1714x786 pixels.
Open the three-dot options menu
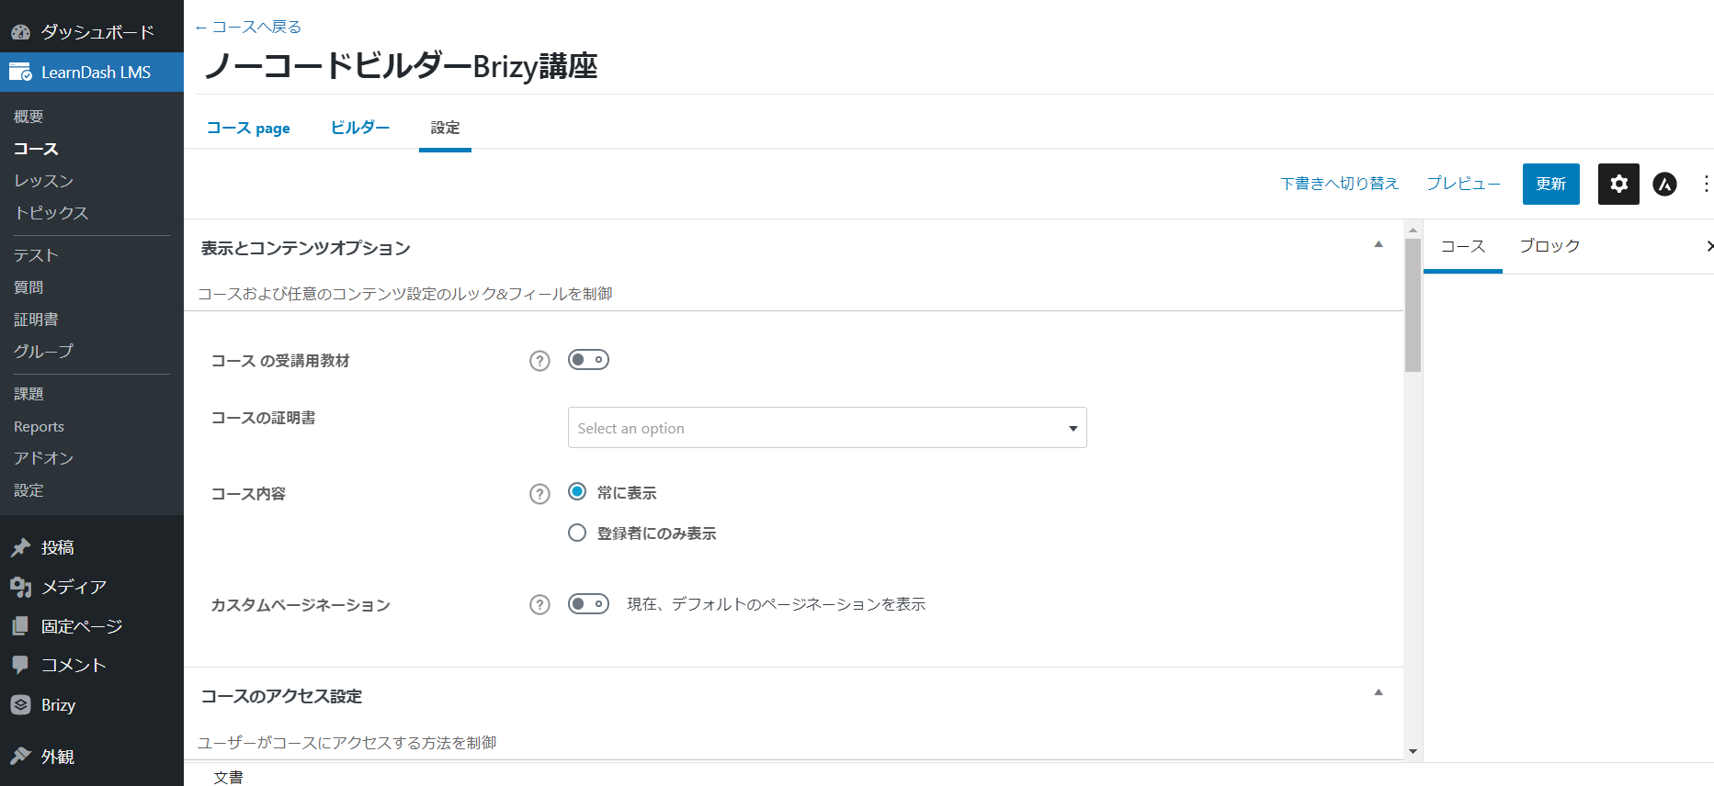pyautogui.click(x=1706, y=184)
